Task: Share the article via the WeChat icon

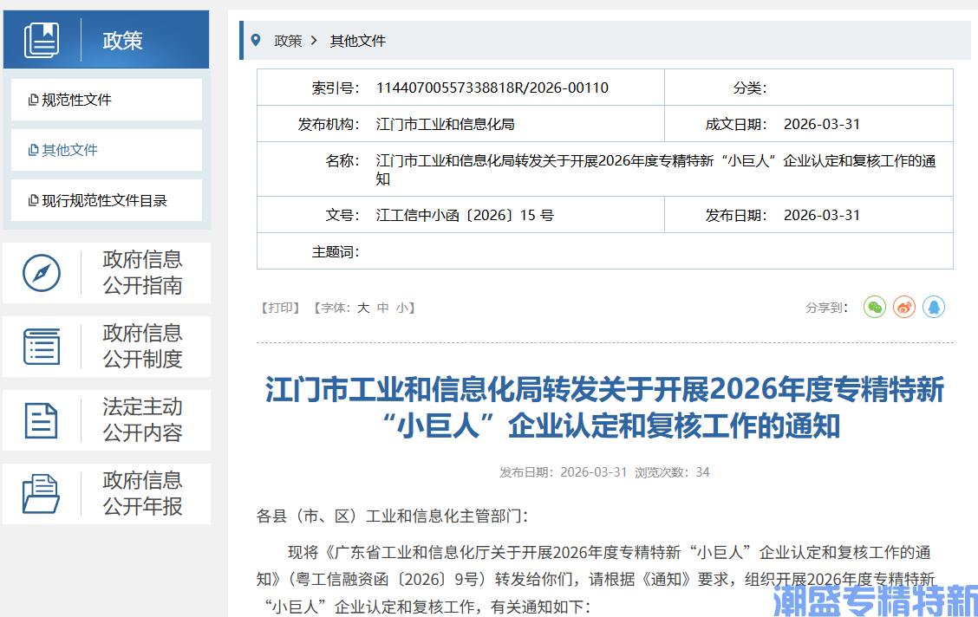Action: (x=874, y=307)
